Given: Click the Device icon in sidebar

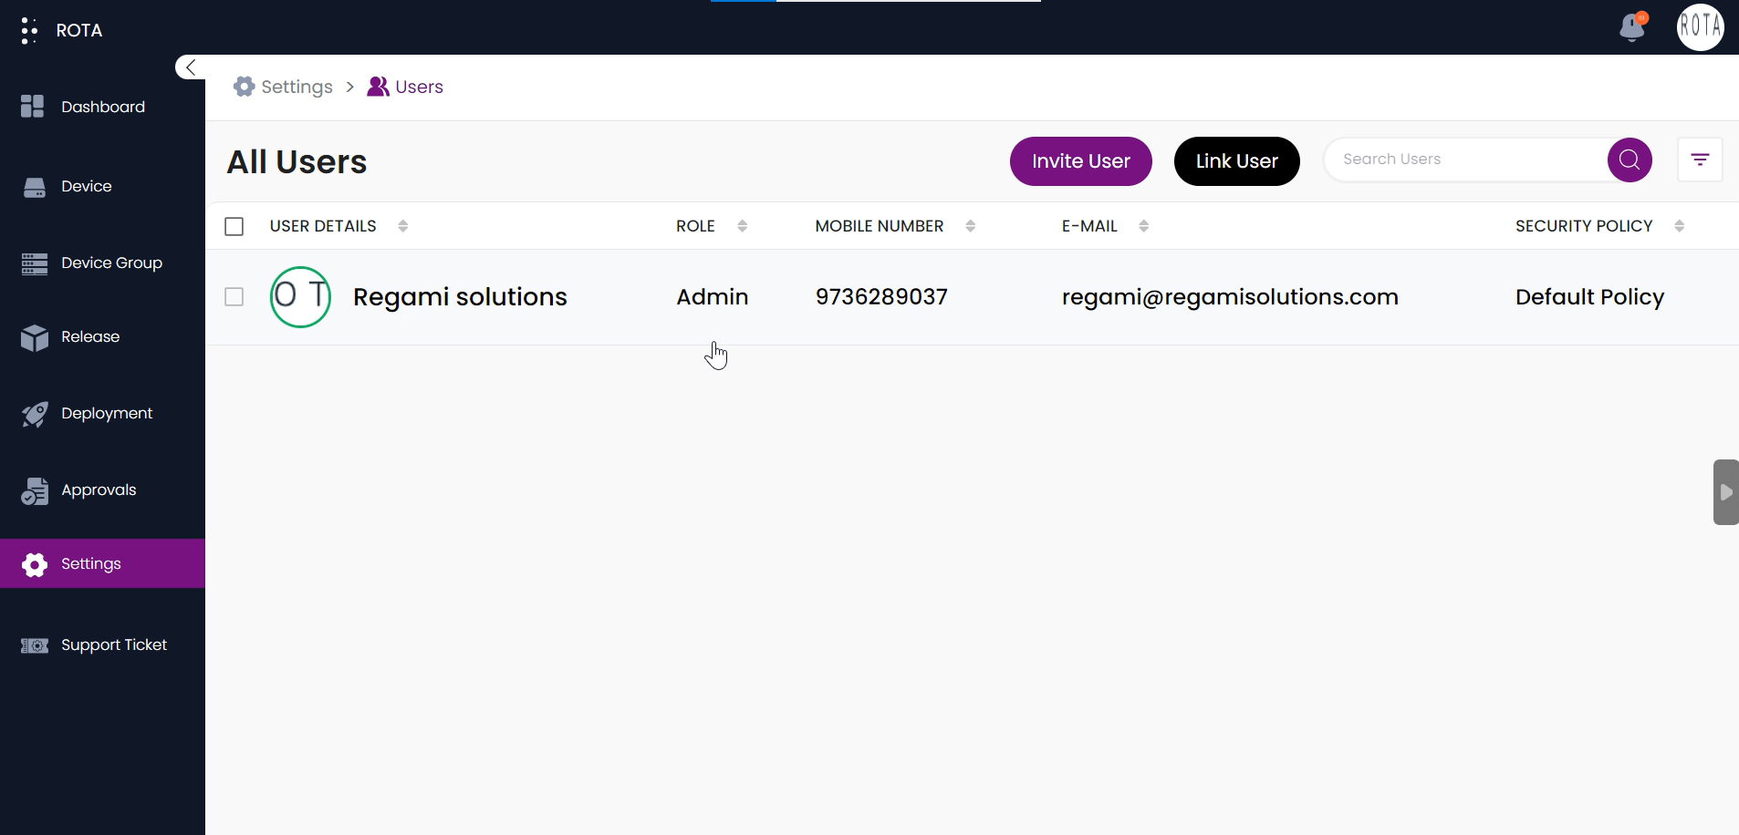Looking at the screenshot, I should click(35, 187).
